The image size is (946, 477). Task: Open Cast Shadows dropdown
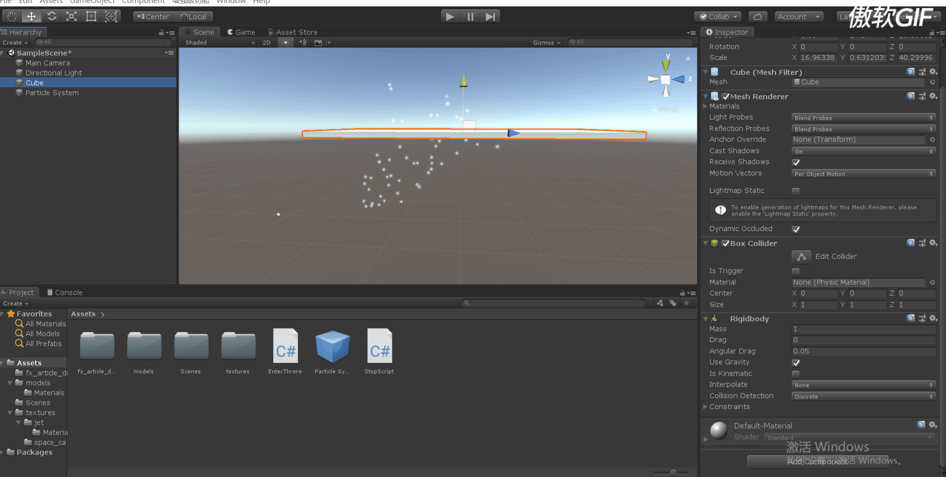[x=864, y=151]
